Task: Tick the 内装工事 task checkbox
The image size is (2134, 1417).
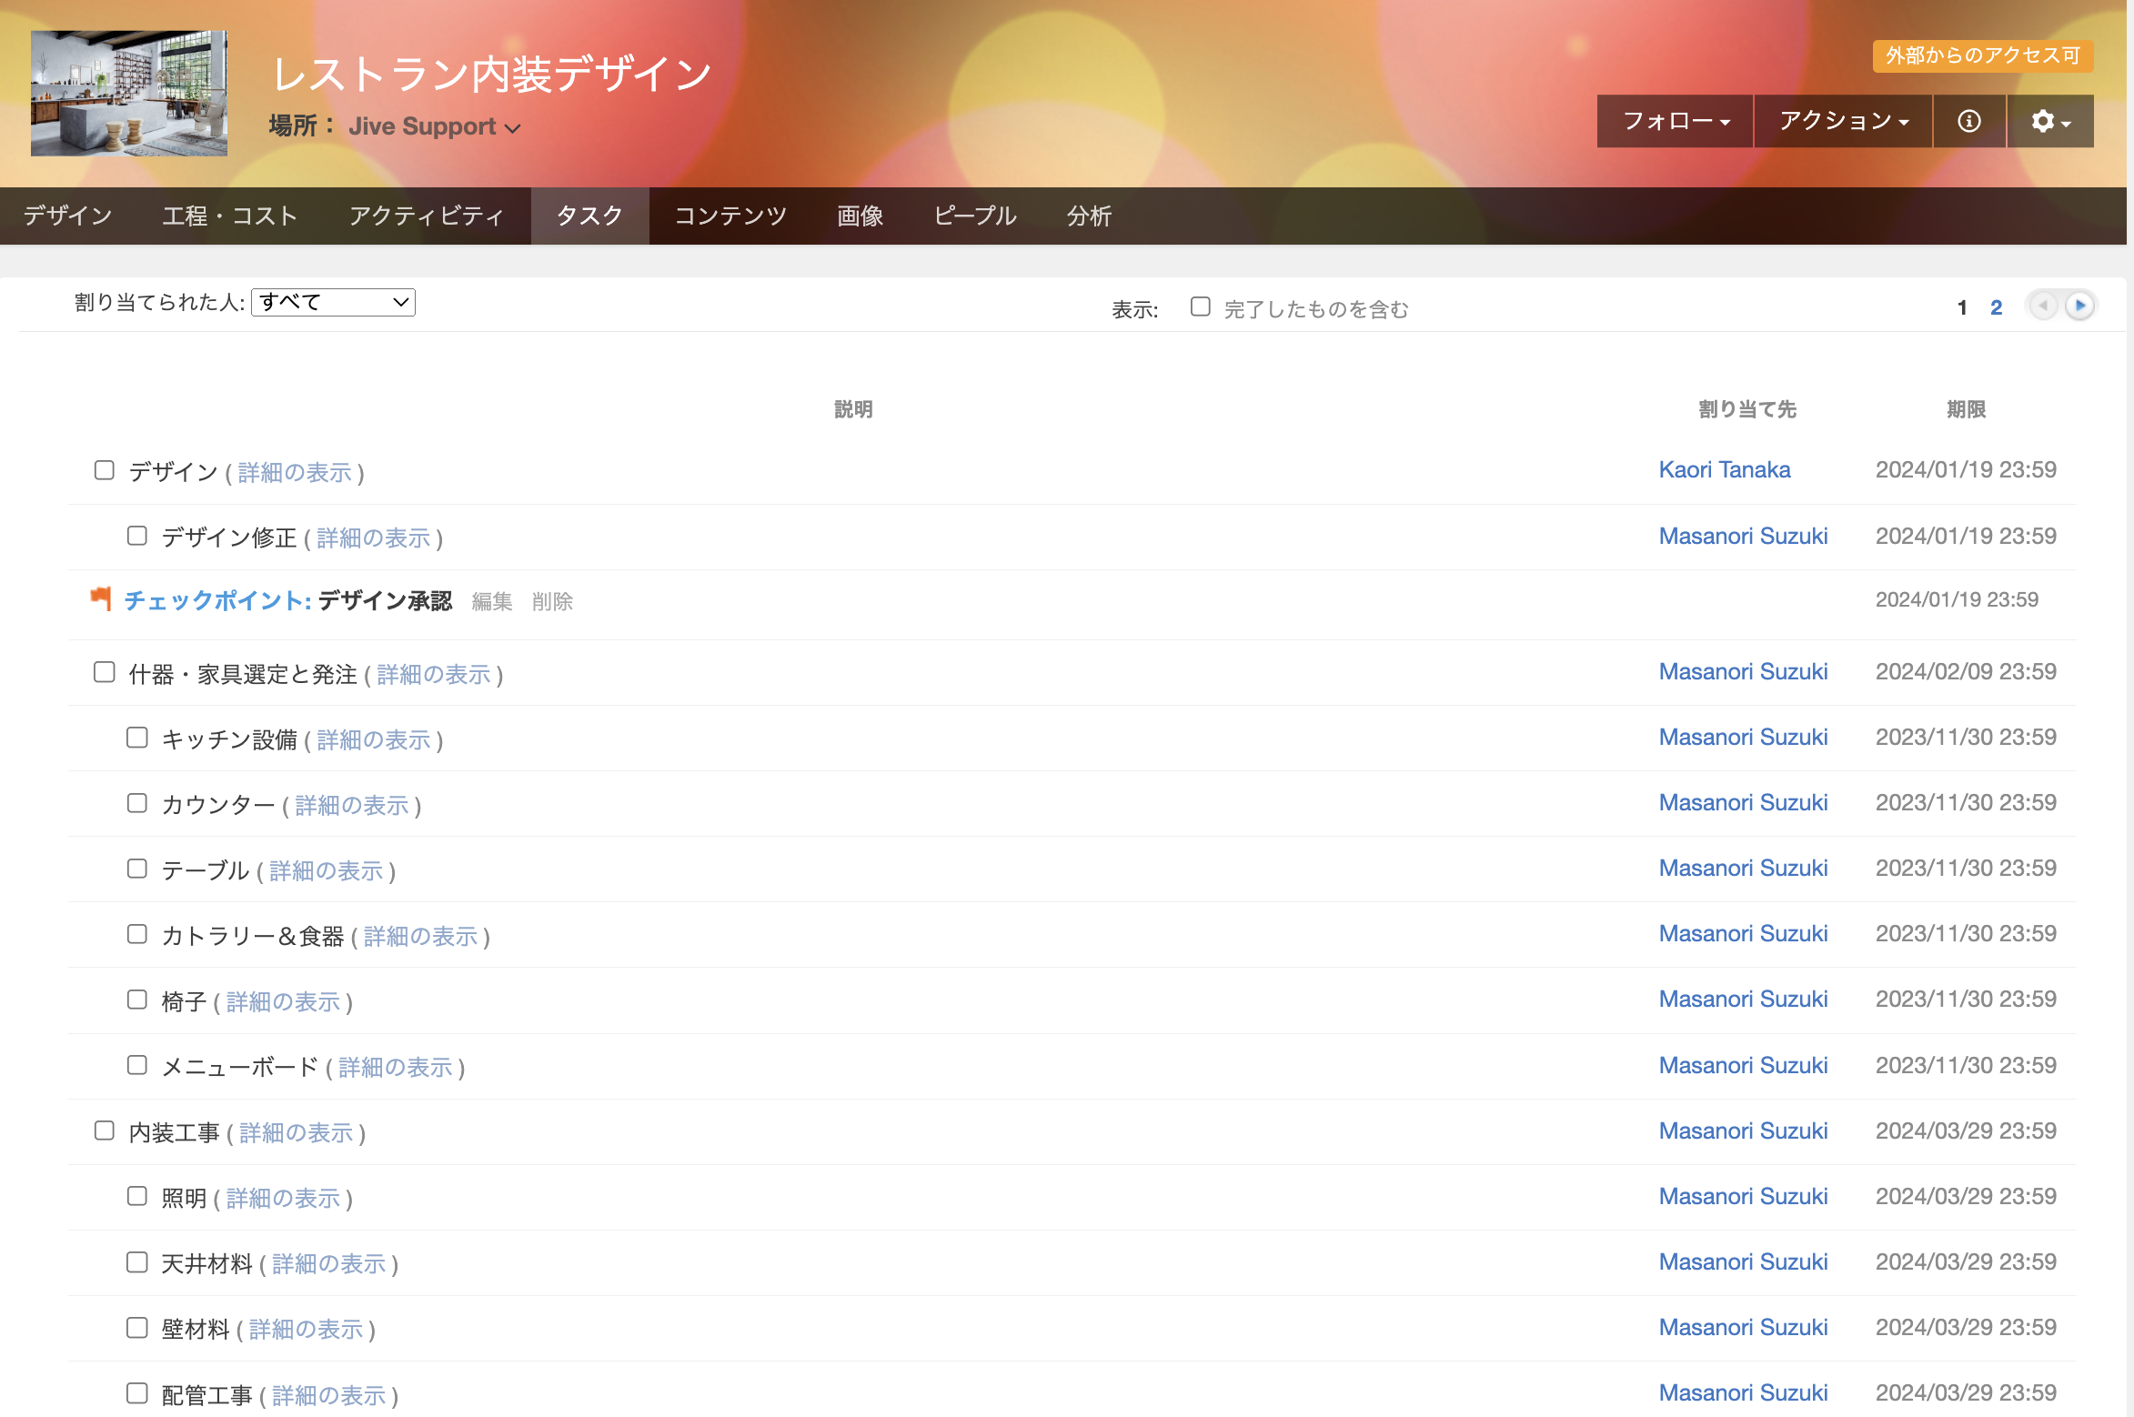Action: (105, 1131)
